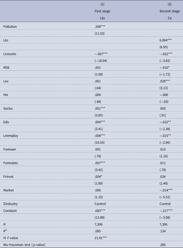Select the First stage column header

point(102,11)
